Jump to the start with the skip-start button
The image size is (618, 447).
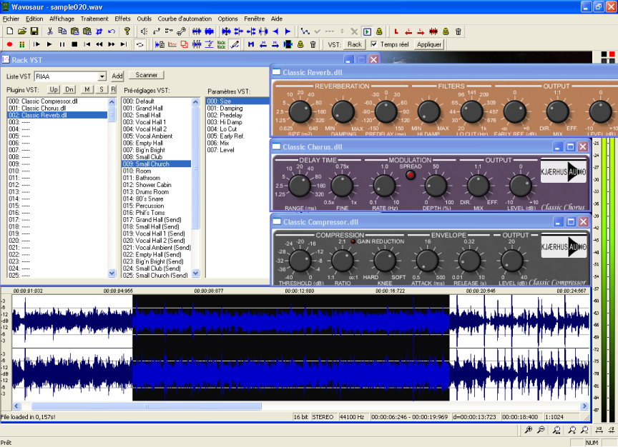pos(87,44)
